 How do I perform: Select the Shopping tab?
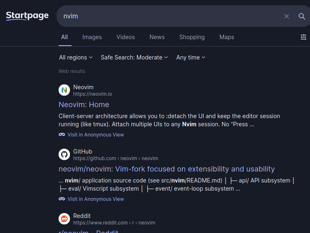point(192,37)
